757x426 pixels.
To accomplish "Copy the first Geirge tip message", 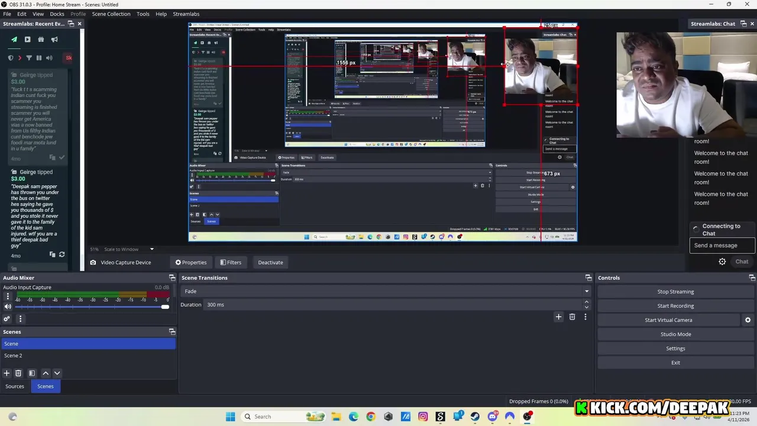I will (x=52, y=157).
